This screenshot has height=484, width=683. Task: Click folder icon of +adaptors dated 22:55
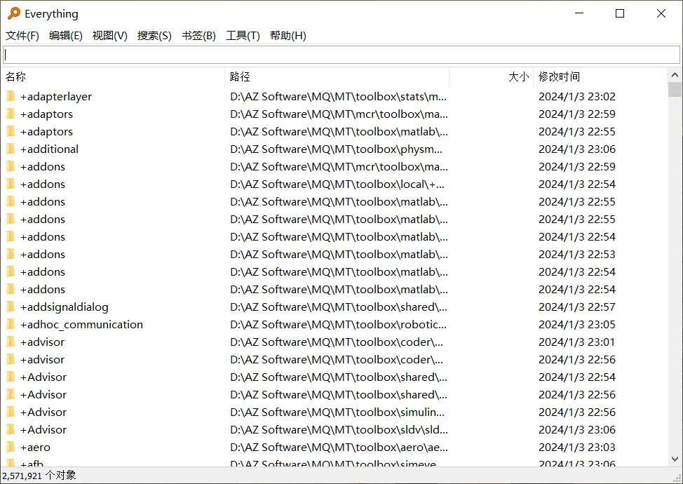(11, 131)
